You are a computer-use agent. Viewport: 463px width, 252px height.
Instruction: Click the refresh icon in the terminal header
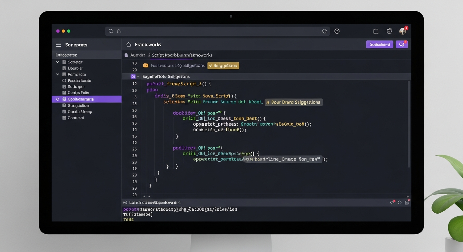click(x=400, y=203)
